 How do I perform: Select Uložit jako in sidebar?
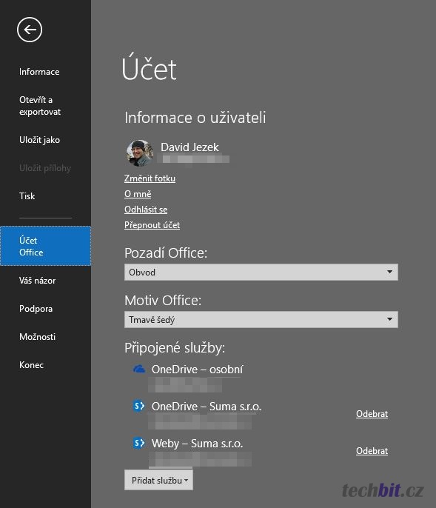coord(39,140)
